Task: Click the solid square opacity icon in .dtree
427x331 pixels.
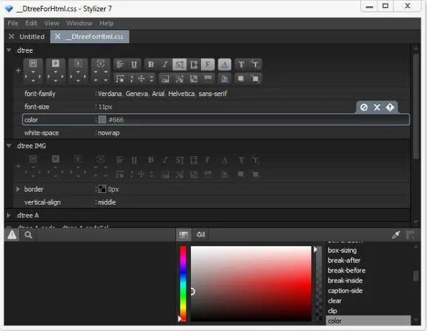Action: (x=241, y=79)
